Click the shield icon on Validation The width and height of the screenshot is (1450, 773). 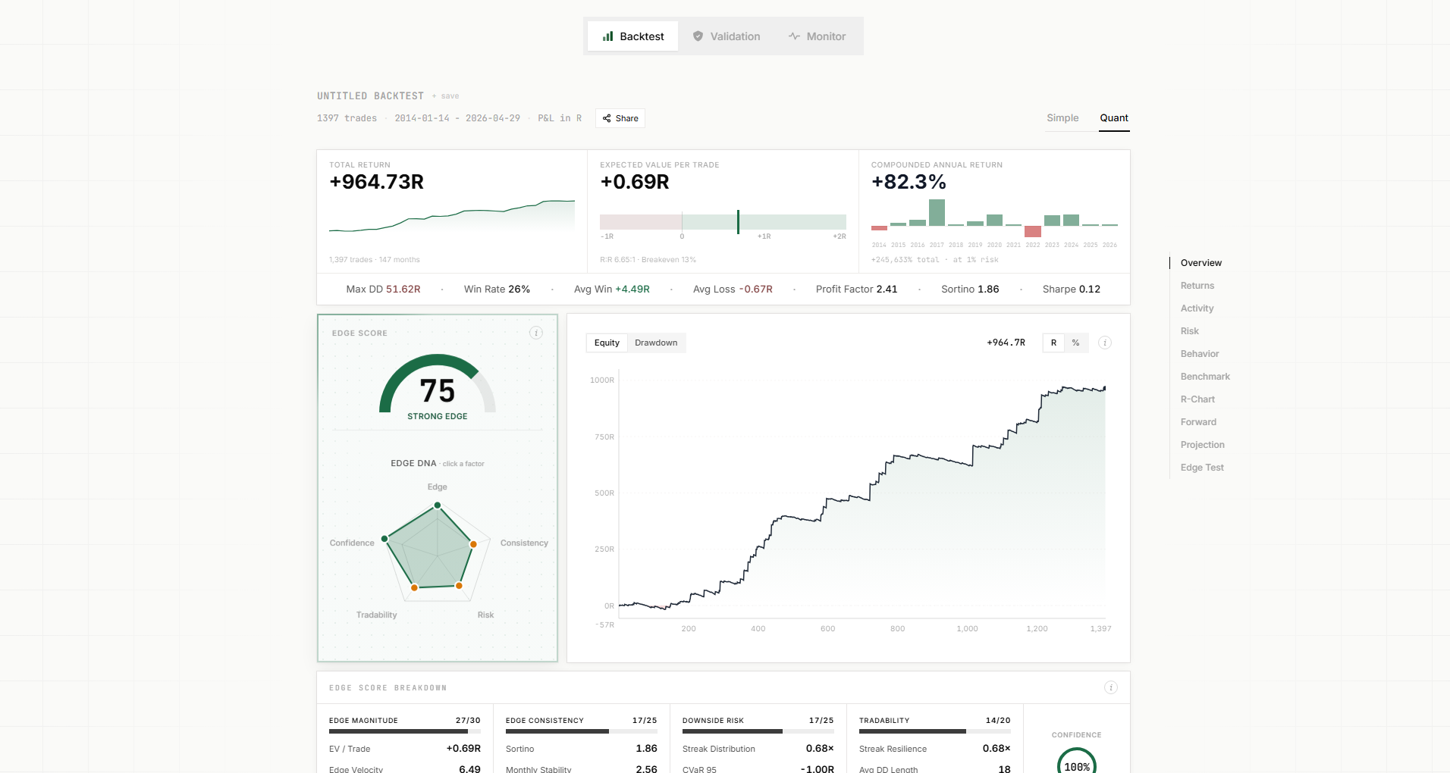point(698,36)
